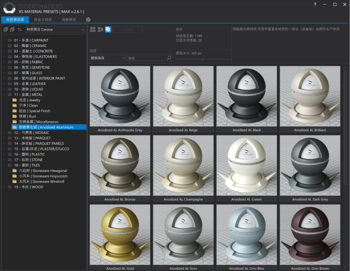Image resolution: width=350 pixels, height=271 pixels.
Task: Switch to the 自定义材质 tab
Action: point(43,20)
